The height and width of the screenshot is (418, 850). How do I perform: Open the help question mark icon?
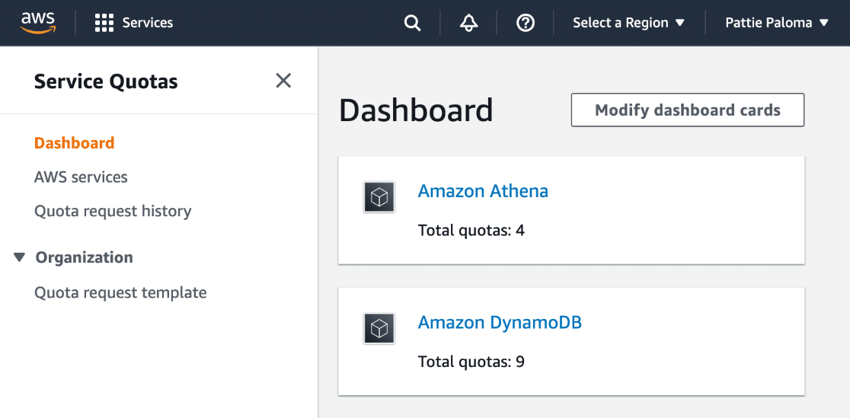(526, 23)
